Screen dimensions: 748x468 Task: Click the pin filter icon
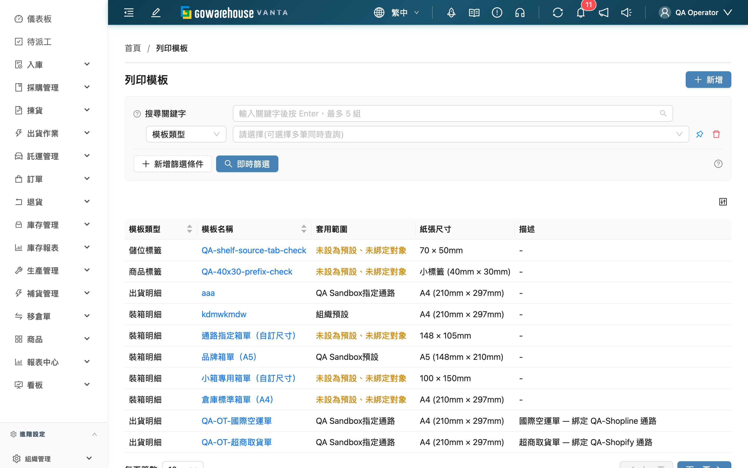(x=699, y=134)
